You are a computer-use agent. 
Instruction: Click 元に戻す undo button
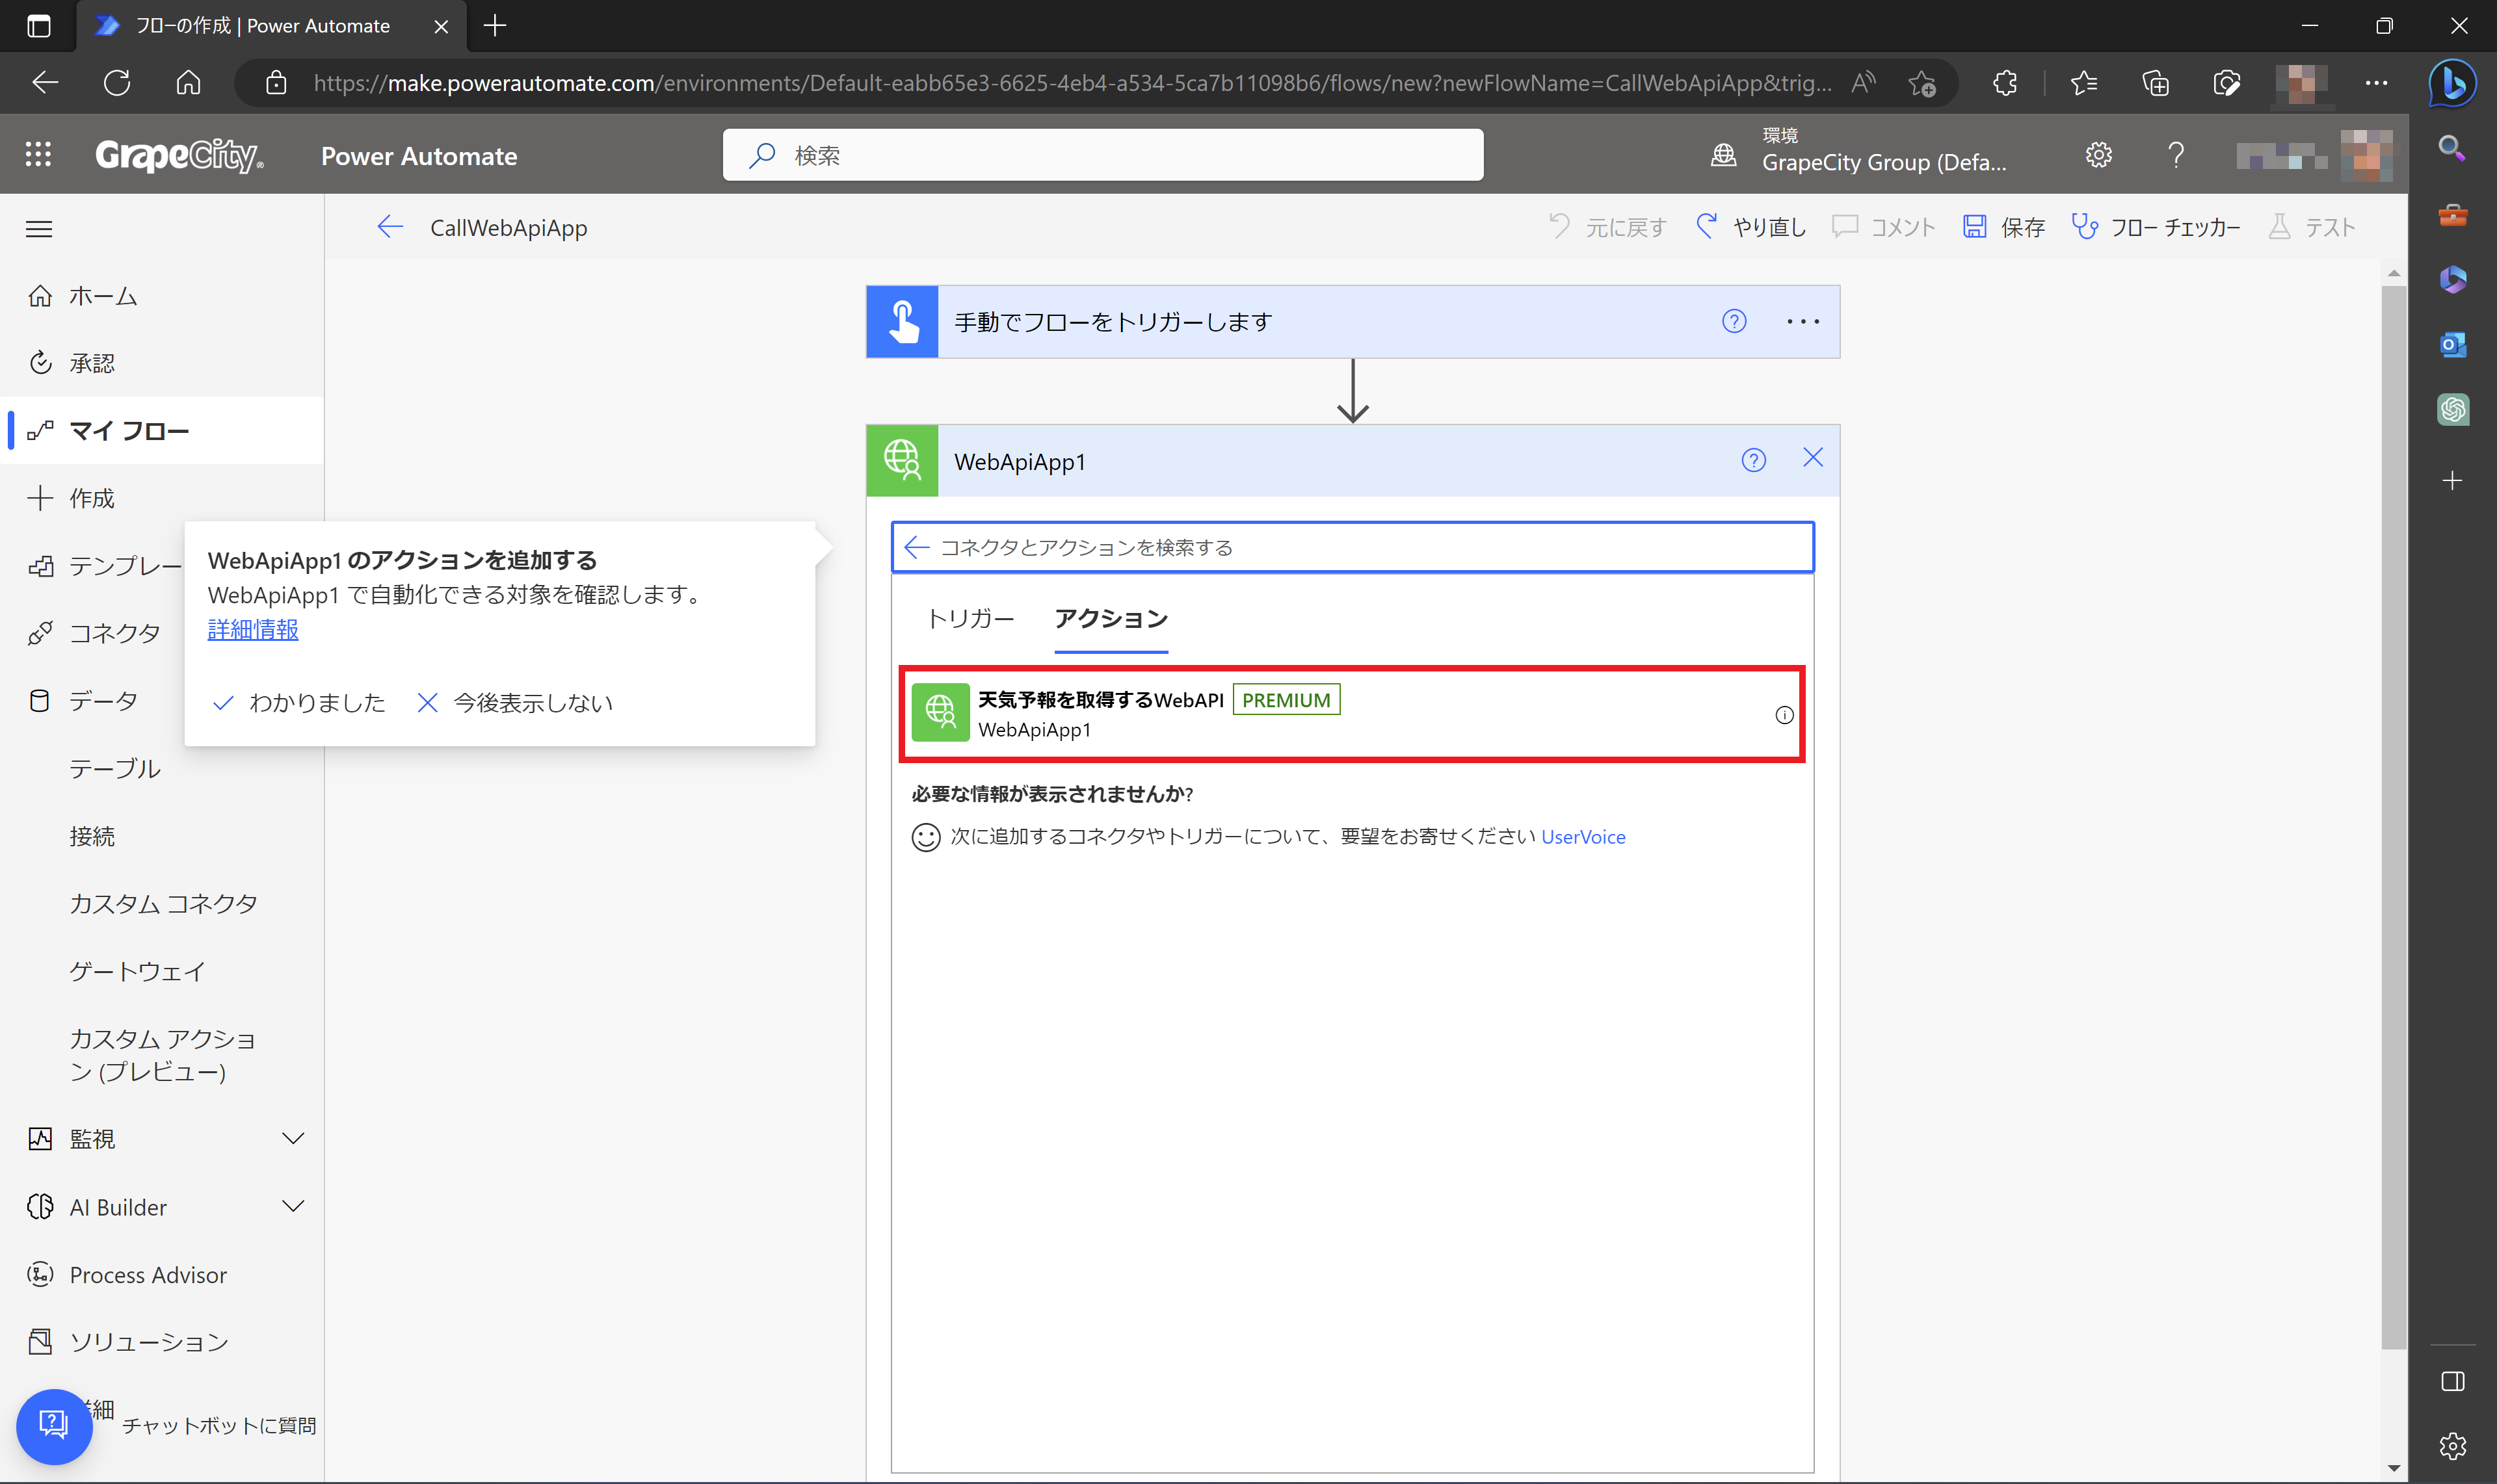coord(1607,227)
